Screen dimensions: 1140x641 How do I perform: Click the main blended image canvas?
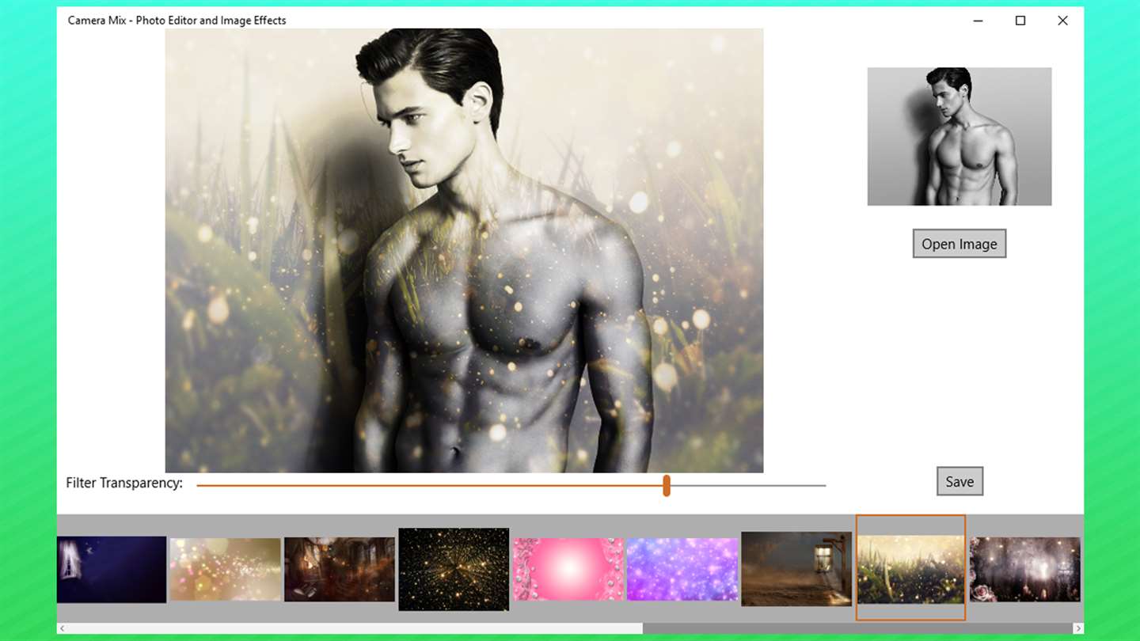point(464,251)
